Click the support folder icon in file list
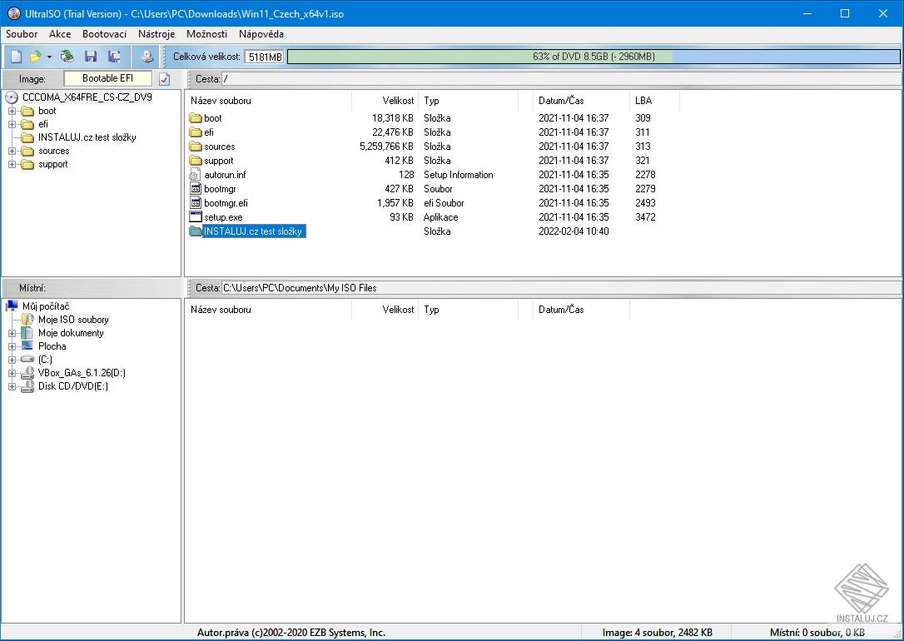904x641 pixels. (x=196, y=161)
